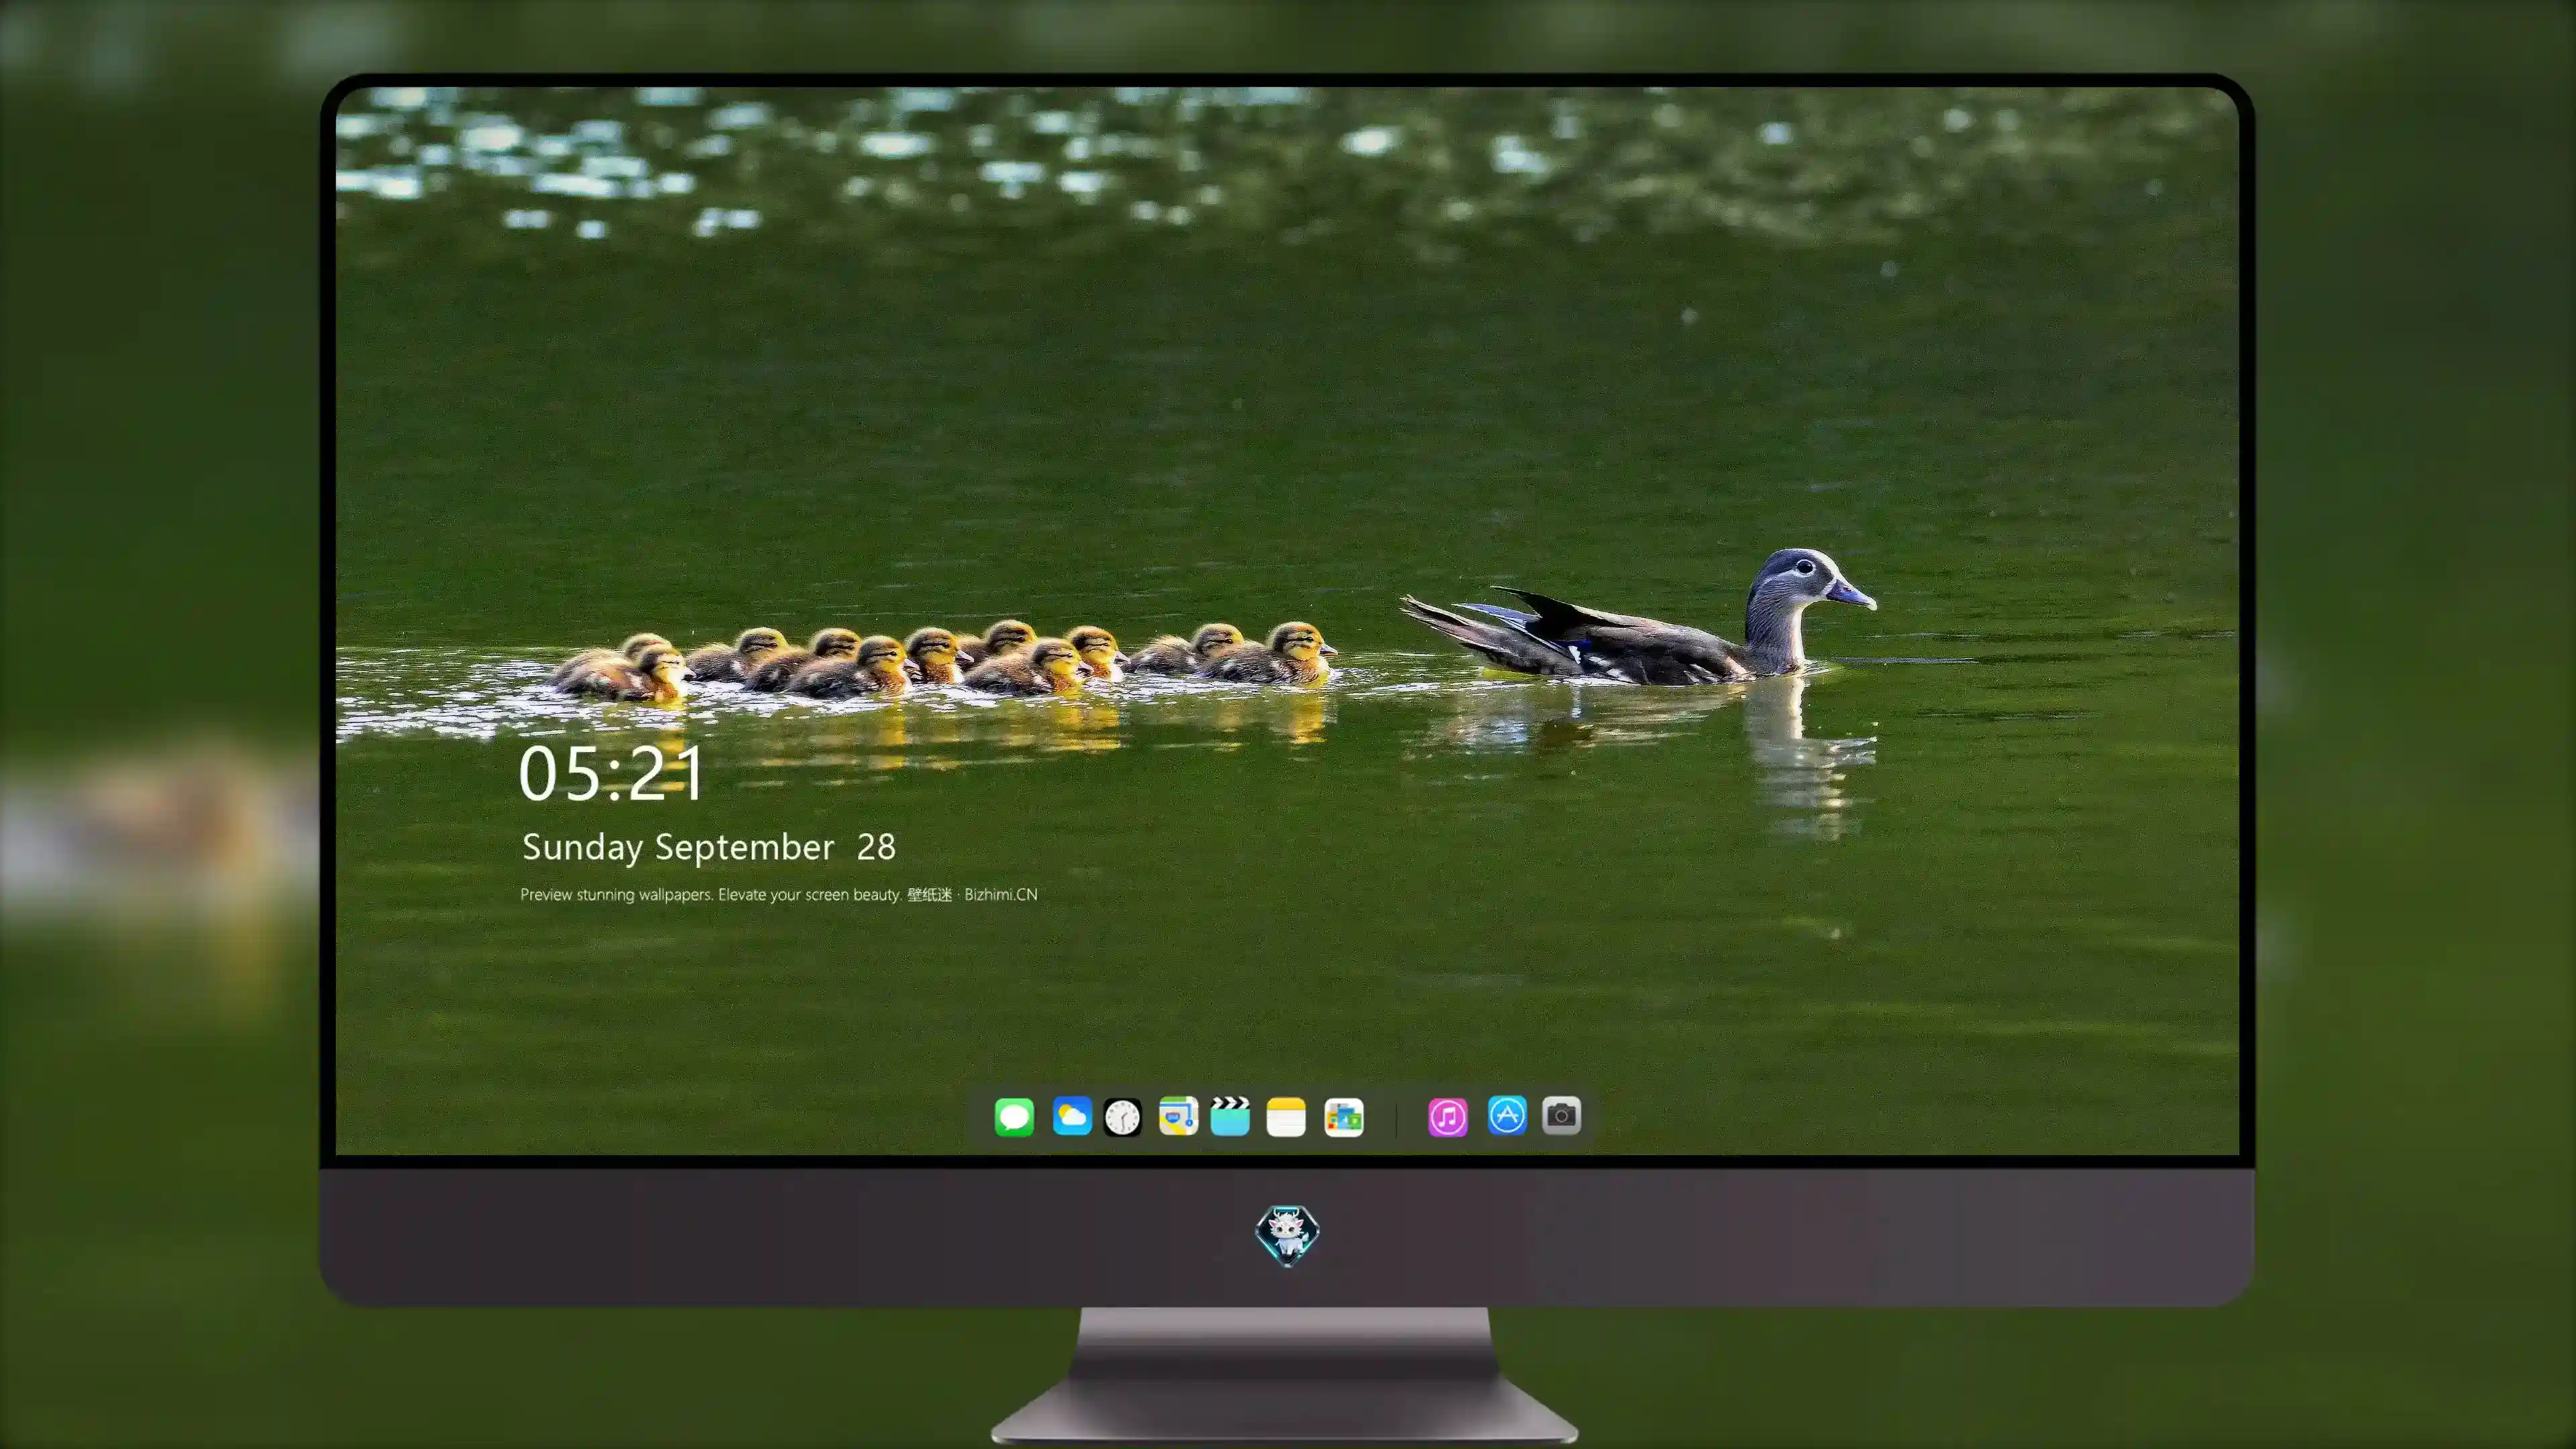Open the yellow Notes app

point(1286,1116)
